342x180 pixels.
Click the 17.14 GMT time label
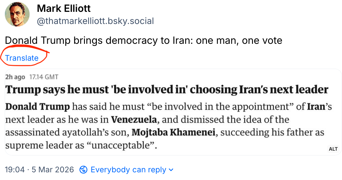point(44,77)
